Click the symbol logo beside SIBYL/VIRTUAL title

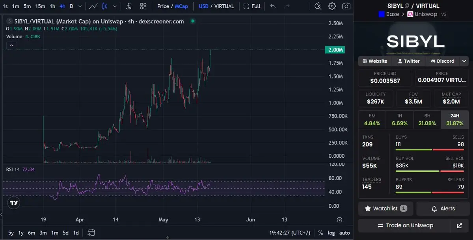point(9,22)
